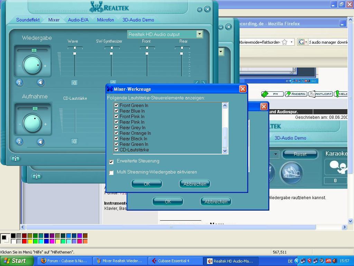Mute the Wave channel speaker icon
Screen dimensions: 354x266
click(x=75, y=83)
